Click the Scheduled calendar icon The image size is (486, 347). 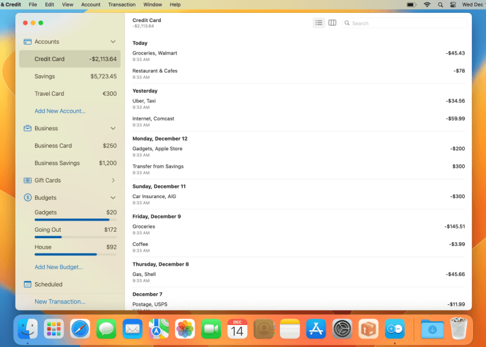pyautogui.click(x=28, y=284)
